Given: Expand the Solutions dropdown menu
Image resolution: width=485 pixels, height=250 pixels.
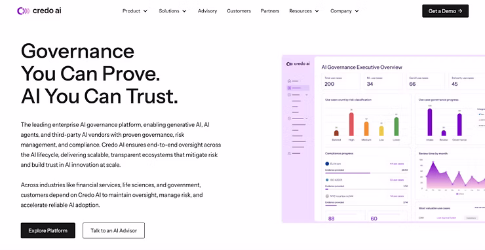Looking at the screenshot, I should tap(172, 11).
